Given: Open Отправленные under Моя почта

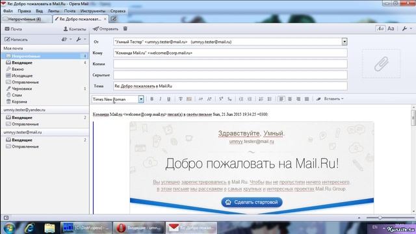Looking at the screenshot, I should click(x=45, y=82).
